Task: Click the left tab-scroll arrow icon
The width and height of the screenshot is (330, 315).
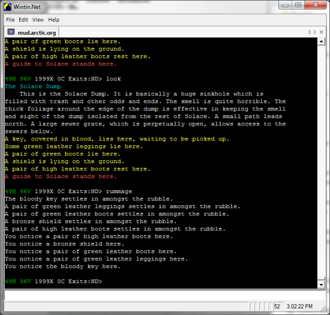Action: pyautogui.click(x=309, y=32)
